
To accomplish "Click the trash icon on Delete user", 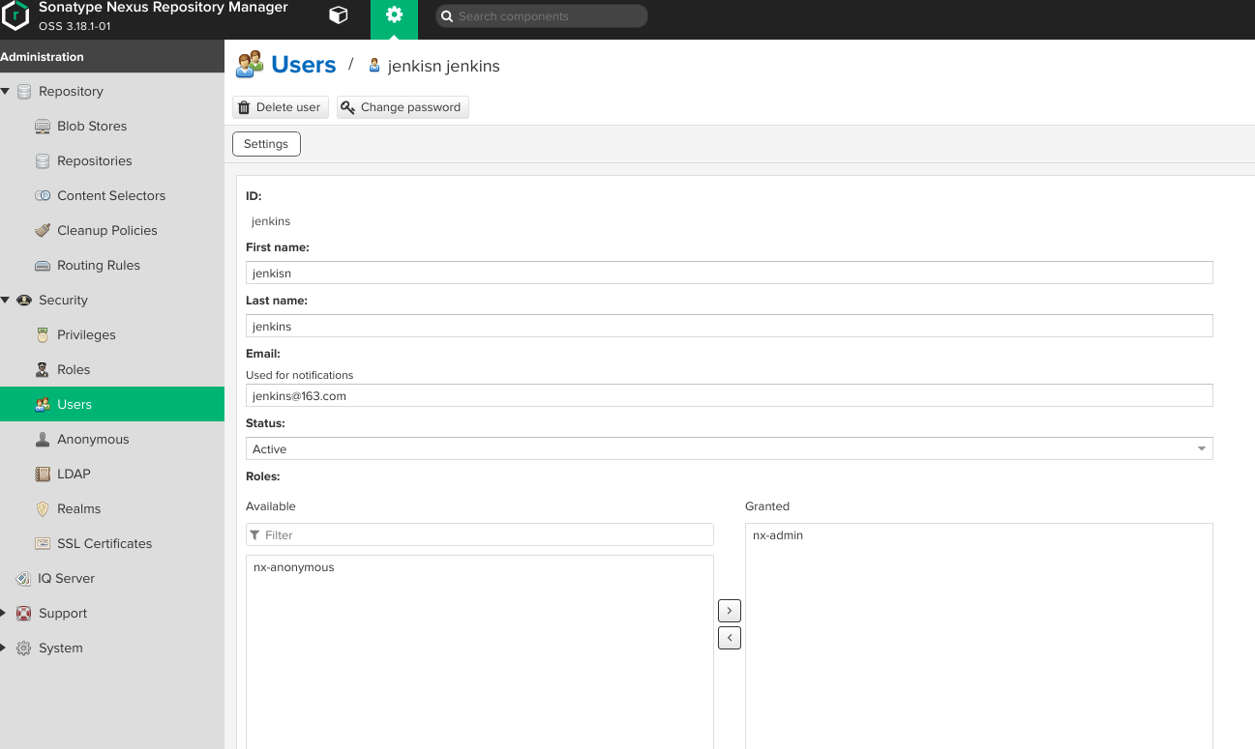I will 244,107.
